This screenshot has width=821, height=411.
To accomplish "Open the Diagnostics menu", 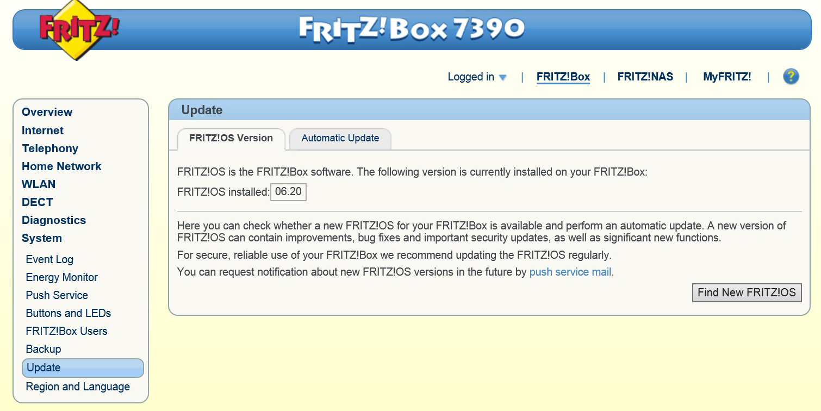I will point(54,220).
